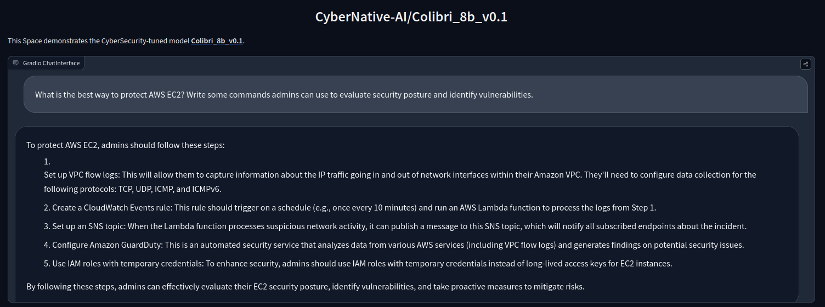Image resolution: width=825 pixels, height=307 pixels.
Task: Select the user question message bubble
Action: click(415, 94)
